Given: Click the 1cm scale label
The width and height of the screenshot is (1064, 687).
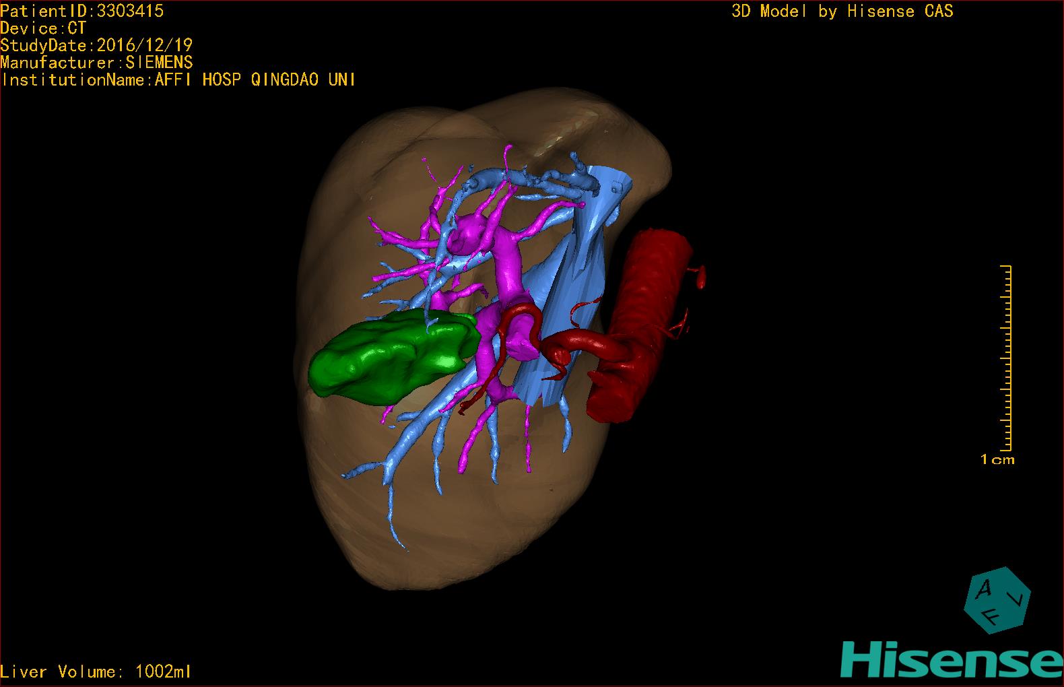Looking at the screenshot, I should 997,460.
